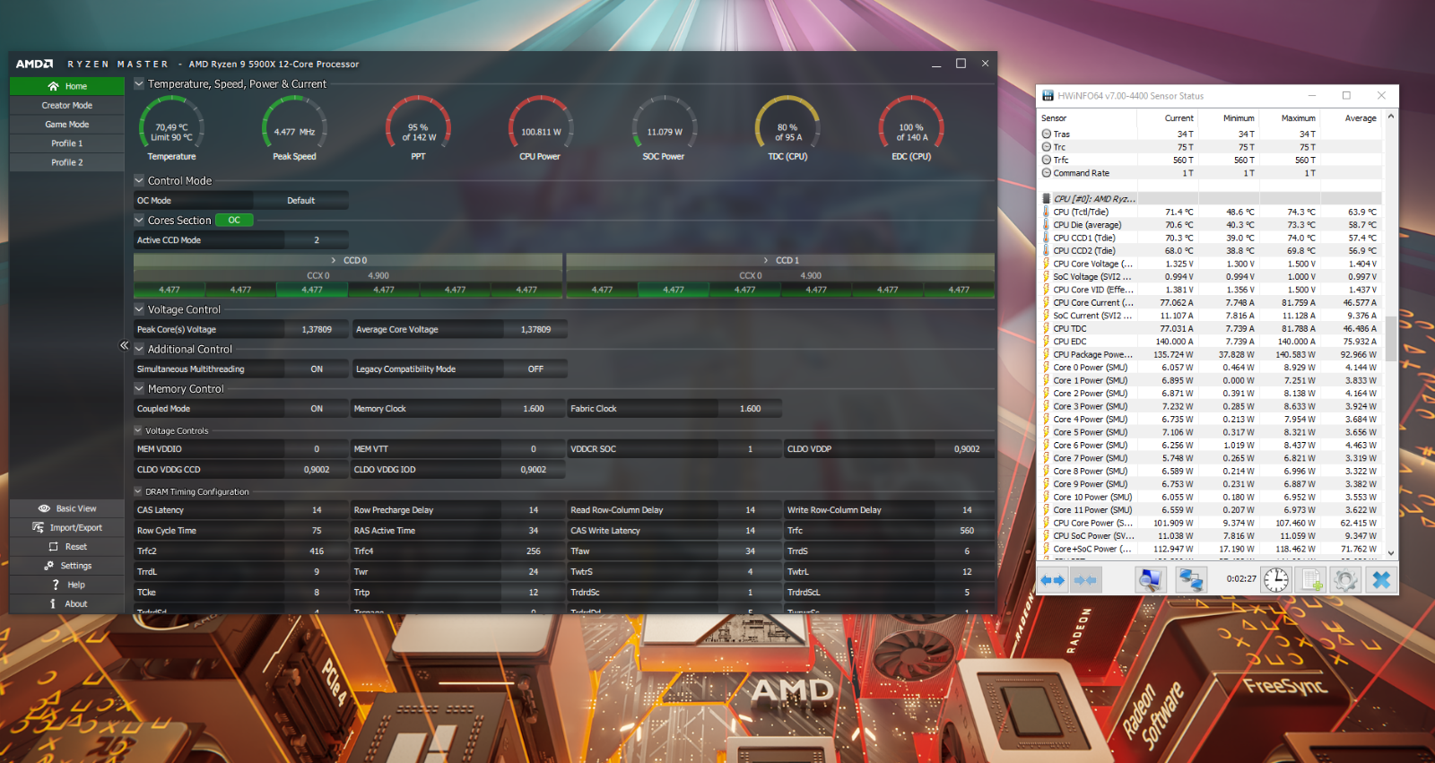Click the Memory Clock 1.600 value field
Image resolution: width=1435 pixels, height=763 pixels.
pyautogui.click(x=534, y=408)
